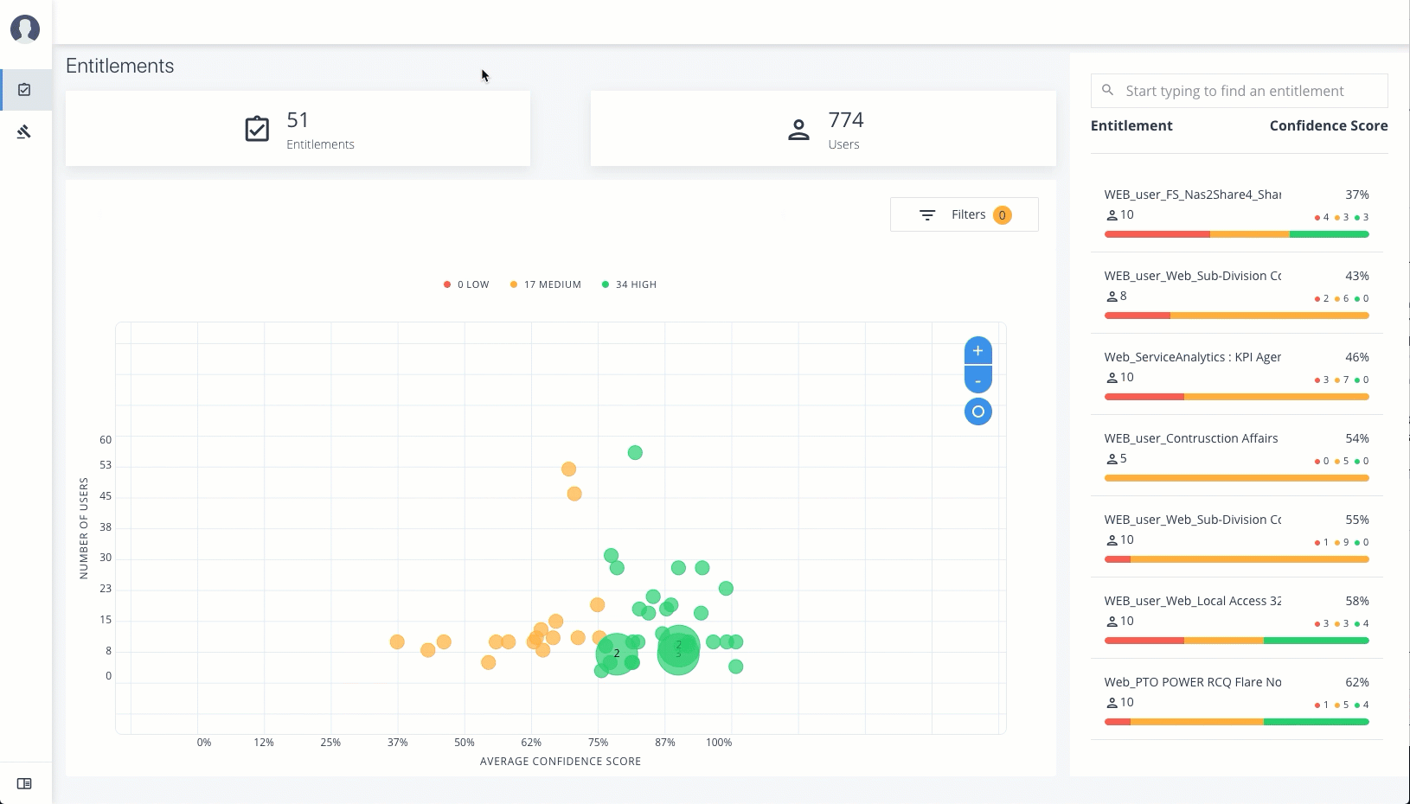Open the Filters dropdown
1410x804 pixels.
[964, 214]
